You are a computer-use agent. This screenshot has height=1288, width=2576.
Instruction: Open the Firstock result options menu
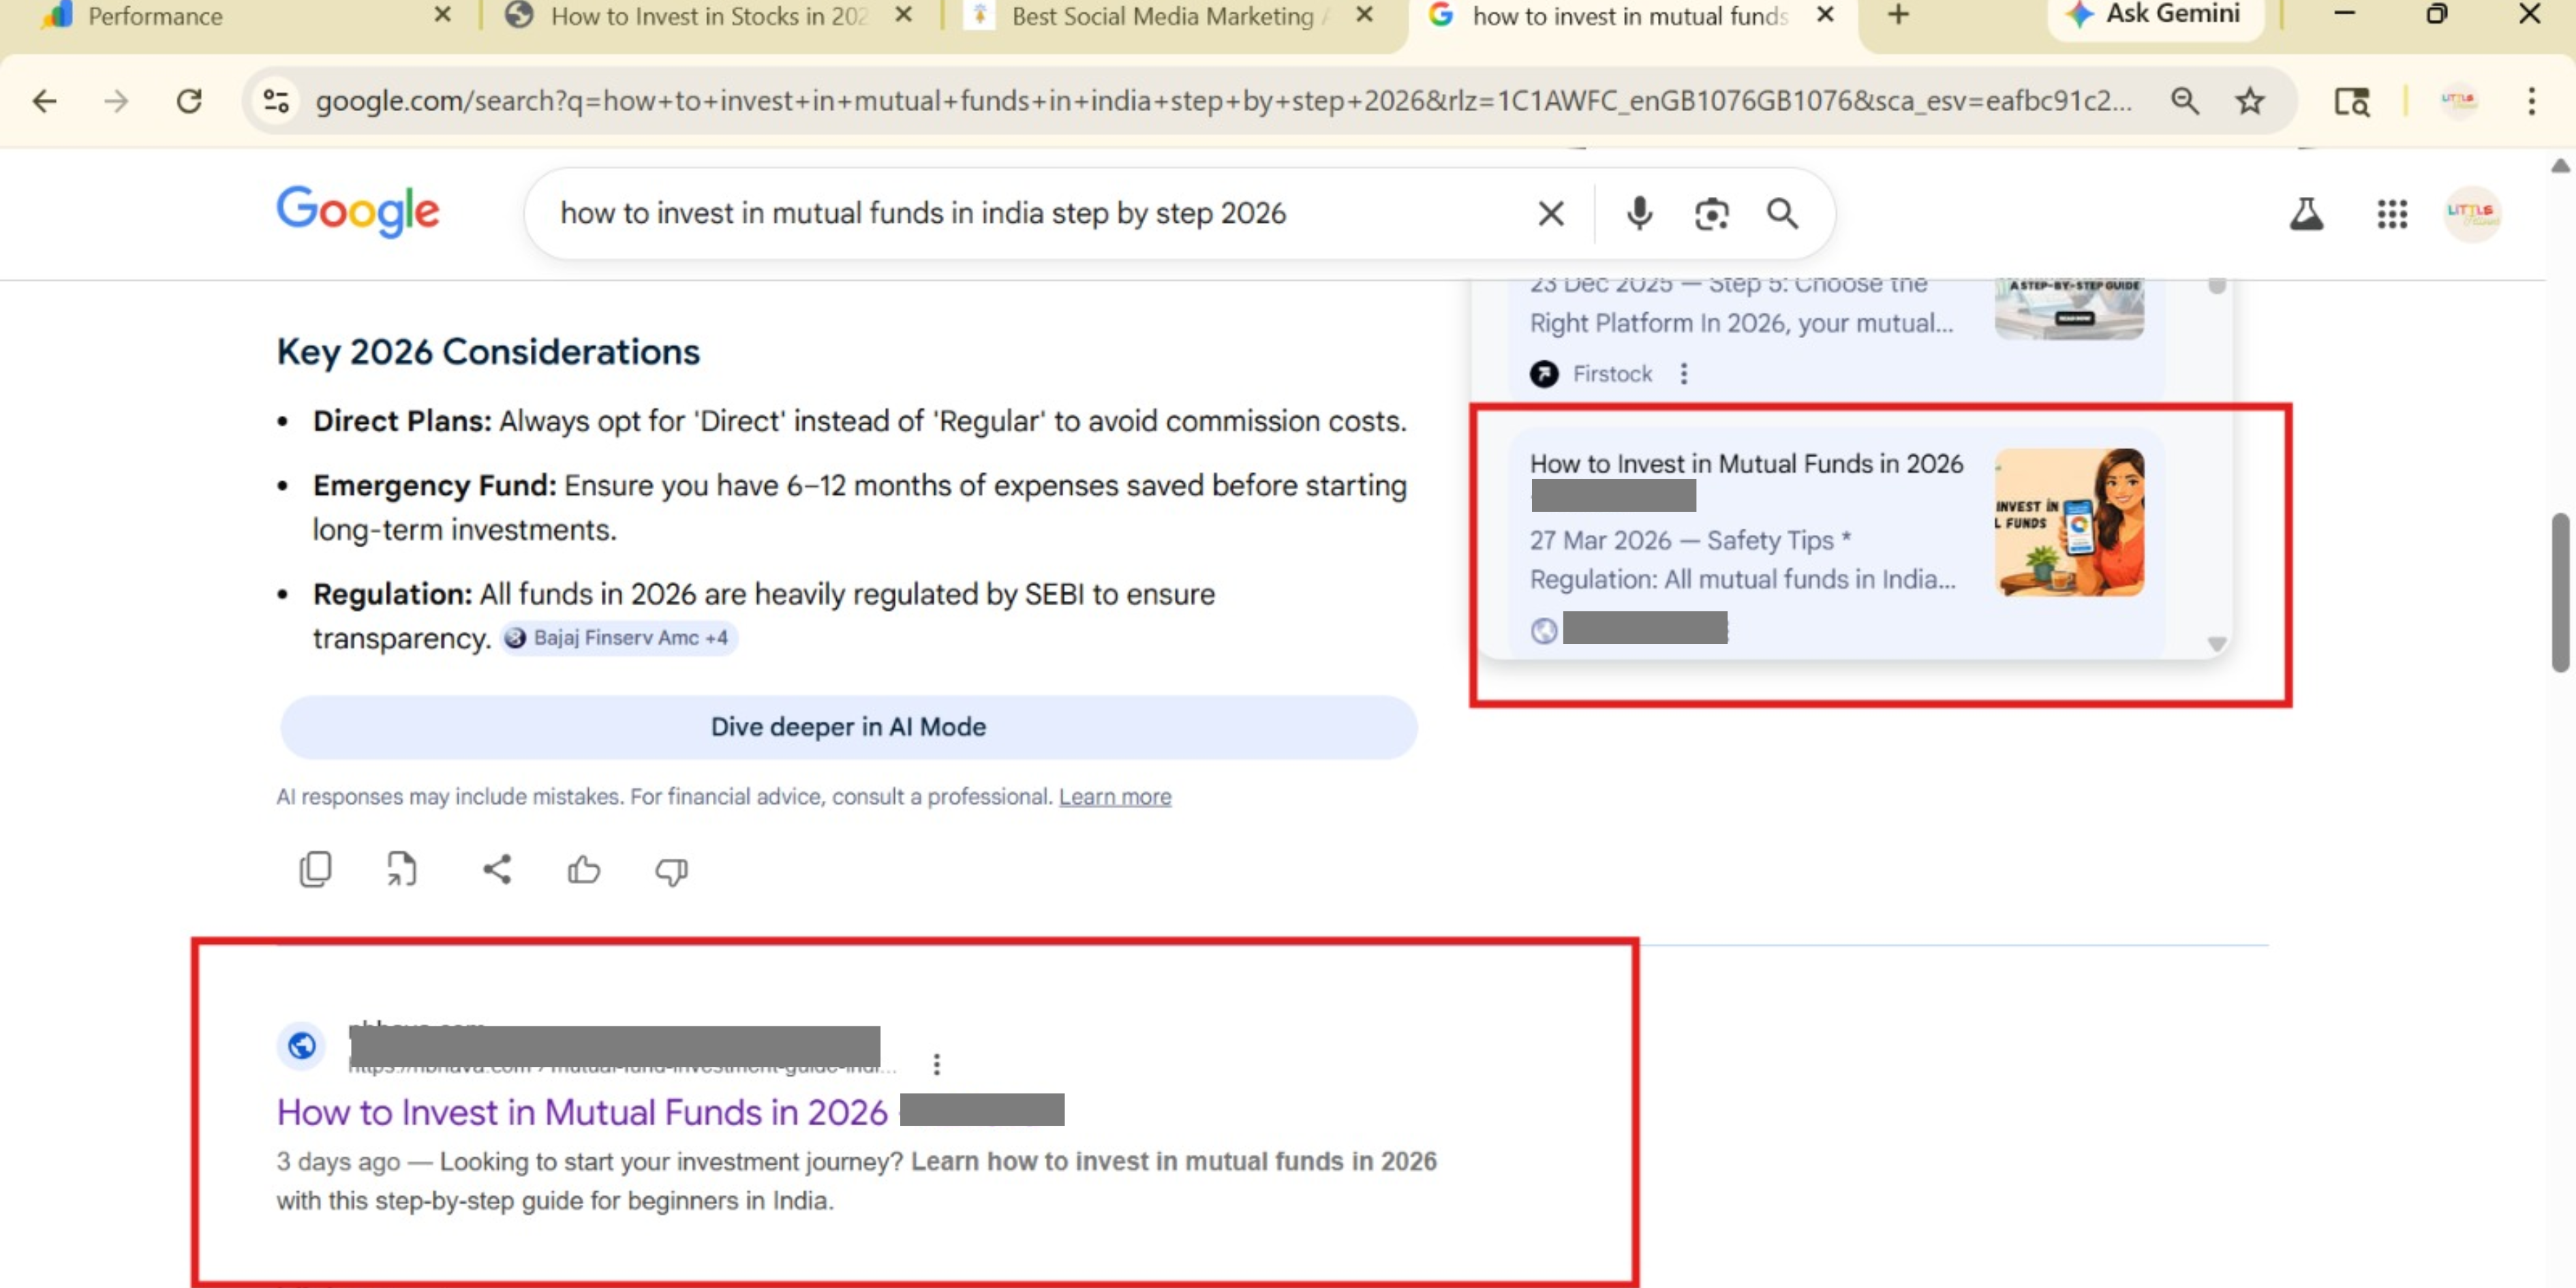tap(1683, 374)
